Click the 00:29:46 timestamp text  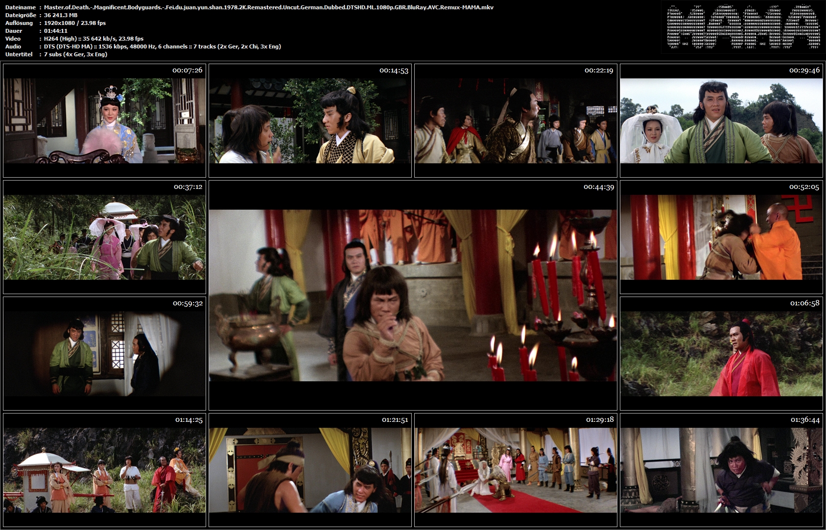tap(804, 70)
